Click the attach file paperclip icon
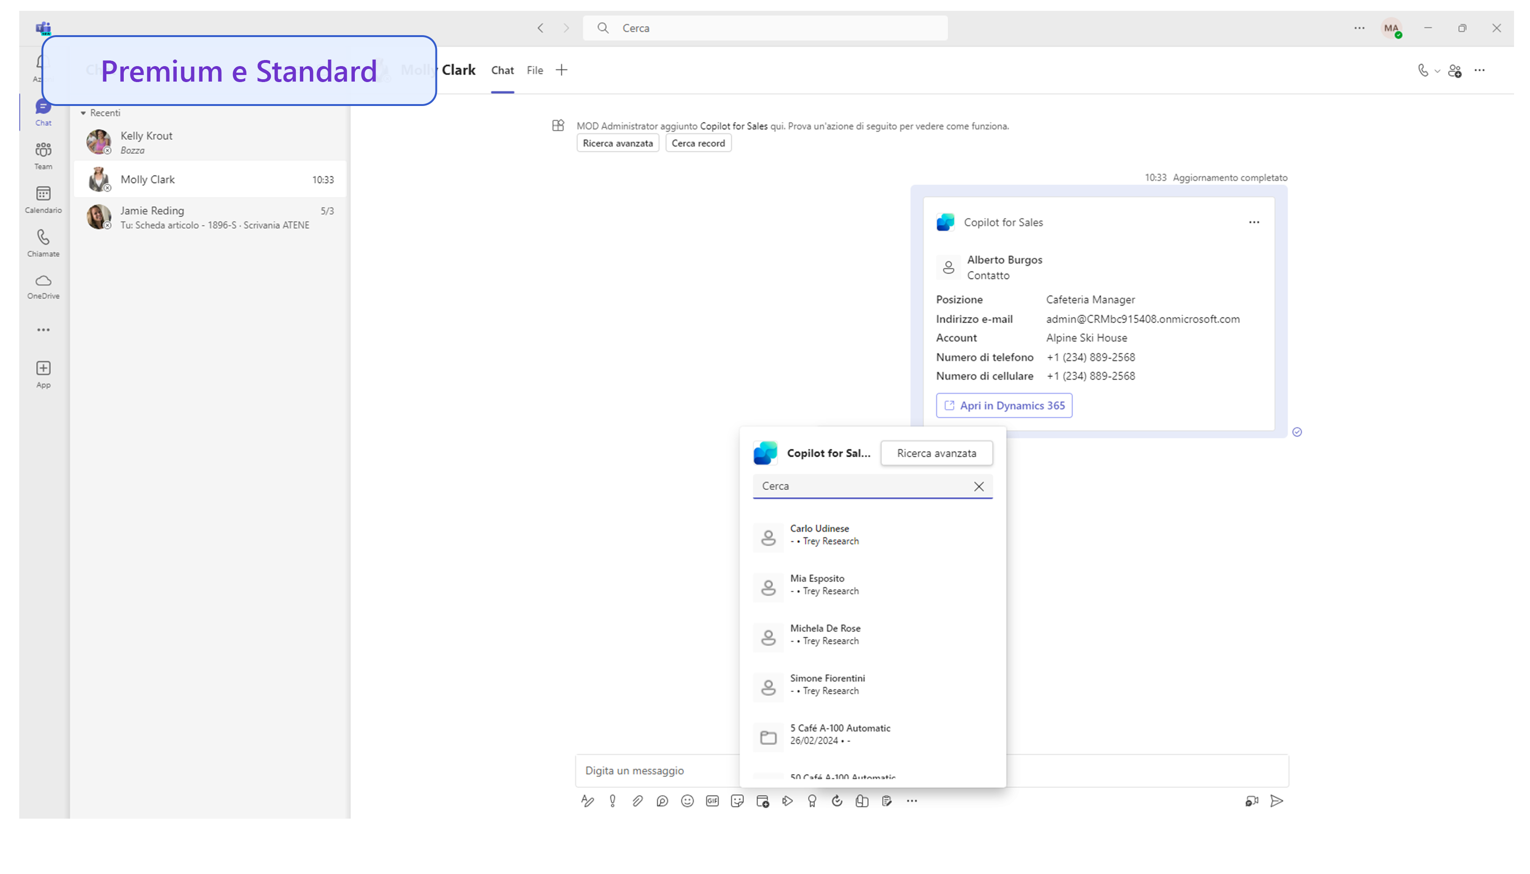Screen dimensions: 1530x874 tap(637, 801)
